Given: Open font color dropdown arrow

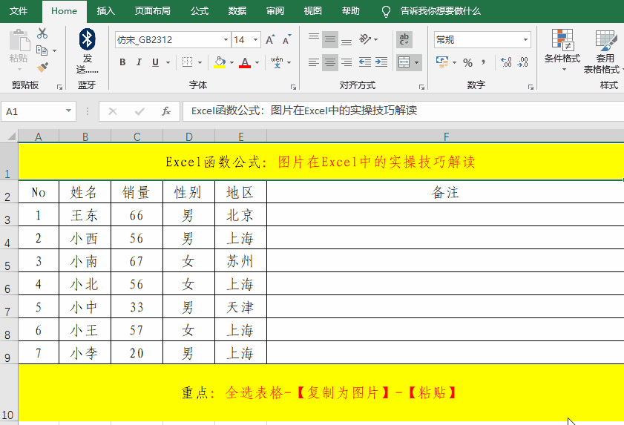Looking at the screenshot, I should pyautogui.click(x=257, y=62).
